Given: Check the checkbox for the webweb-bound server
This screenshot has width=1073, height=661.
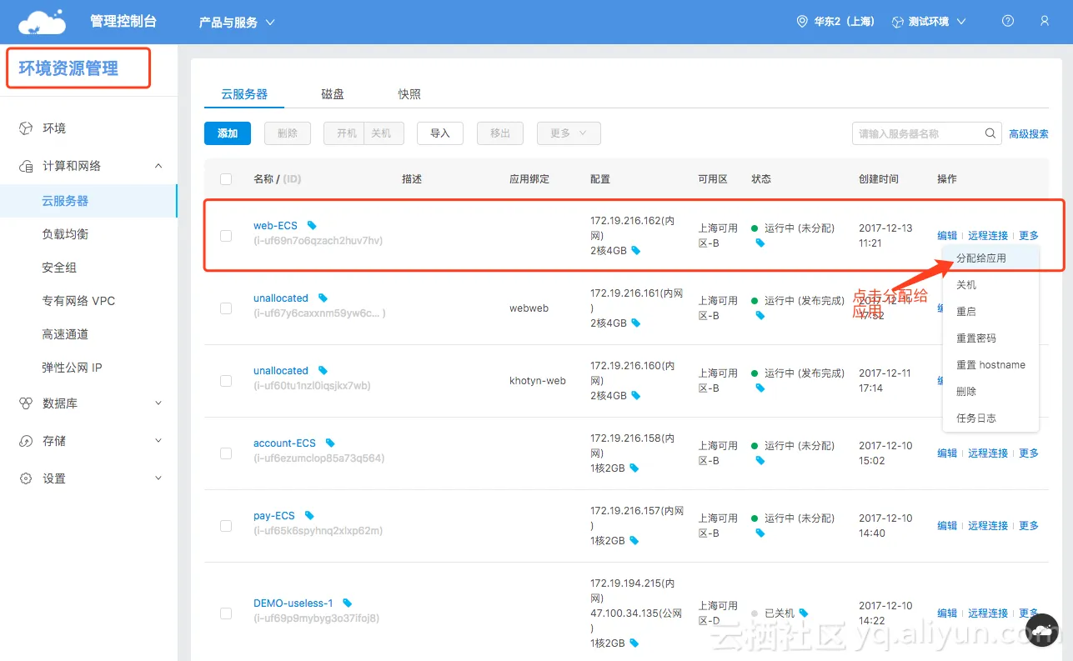Looking at the screenshot, I should (x=226, y=308).
